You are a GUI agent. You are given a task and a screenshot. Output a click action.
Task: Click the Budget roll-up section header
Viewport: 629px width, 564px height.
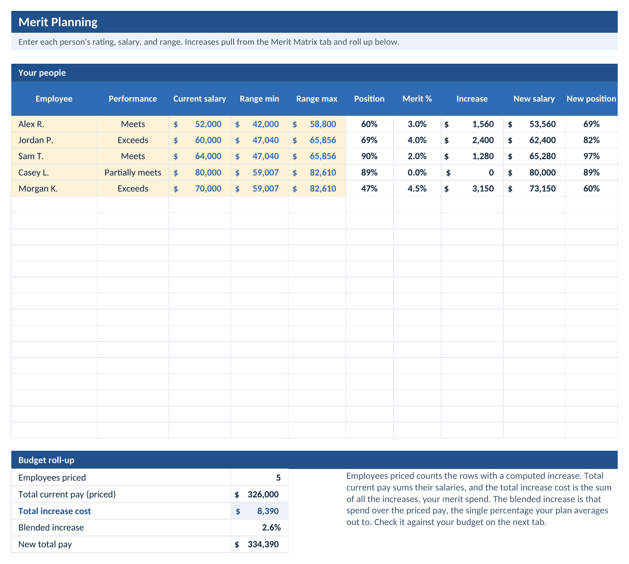pos(314,460)
